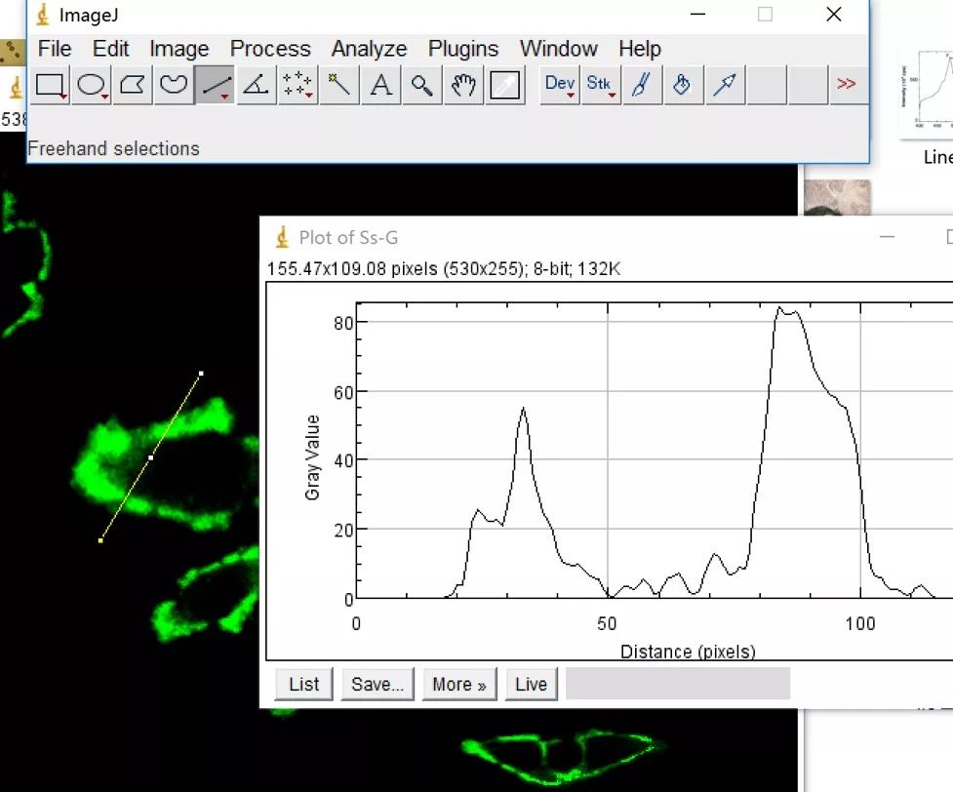Select the Oval selection tool
Viewport: 953px width, 792px height.
click(x=91, y=85)
